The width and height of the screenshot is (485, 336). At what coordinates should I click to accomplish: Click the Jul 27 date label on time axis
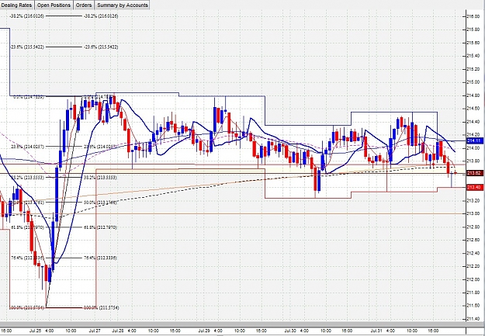(95, 331)
